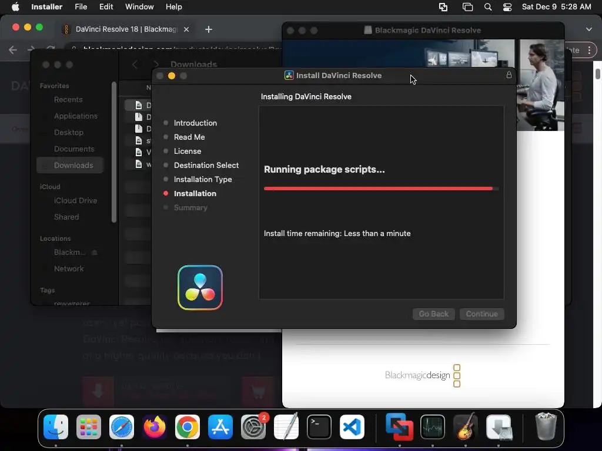Click the Read Me installer step

(189, 137)
